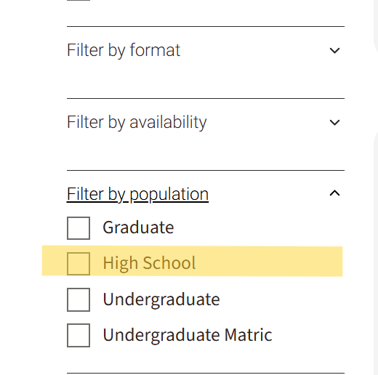
Task: Collapse population filter using the up chevron
Action: click(334, 193)
